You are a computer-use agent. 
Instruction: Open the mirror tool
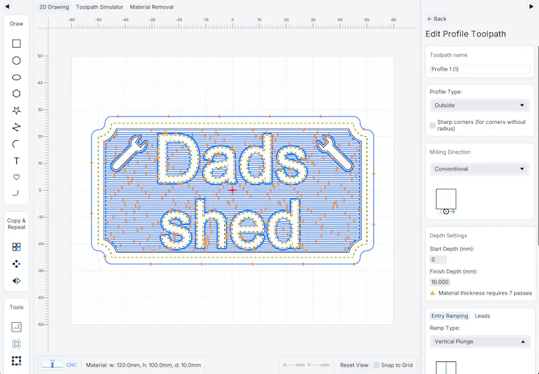(16, 281)
